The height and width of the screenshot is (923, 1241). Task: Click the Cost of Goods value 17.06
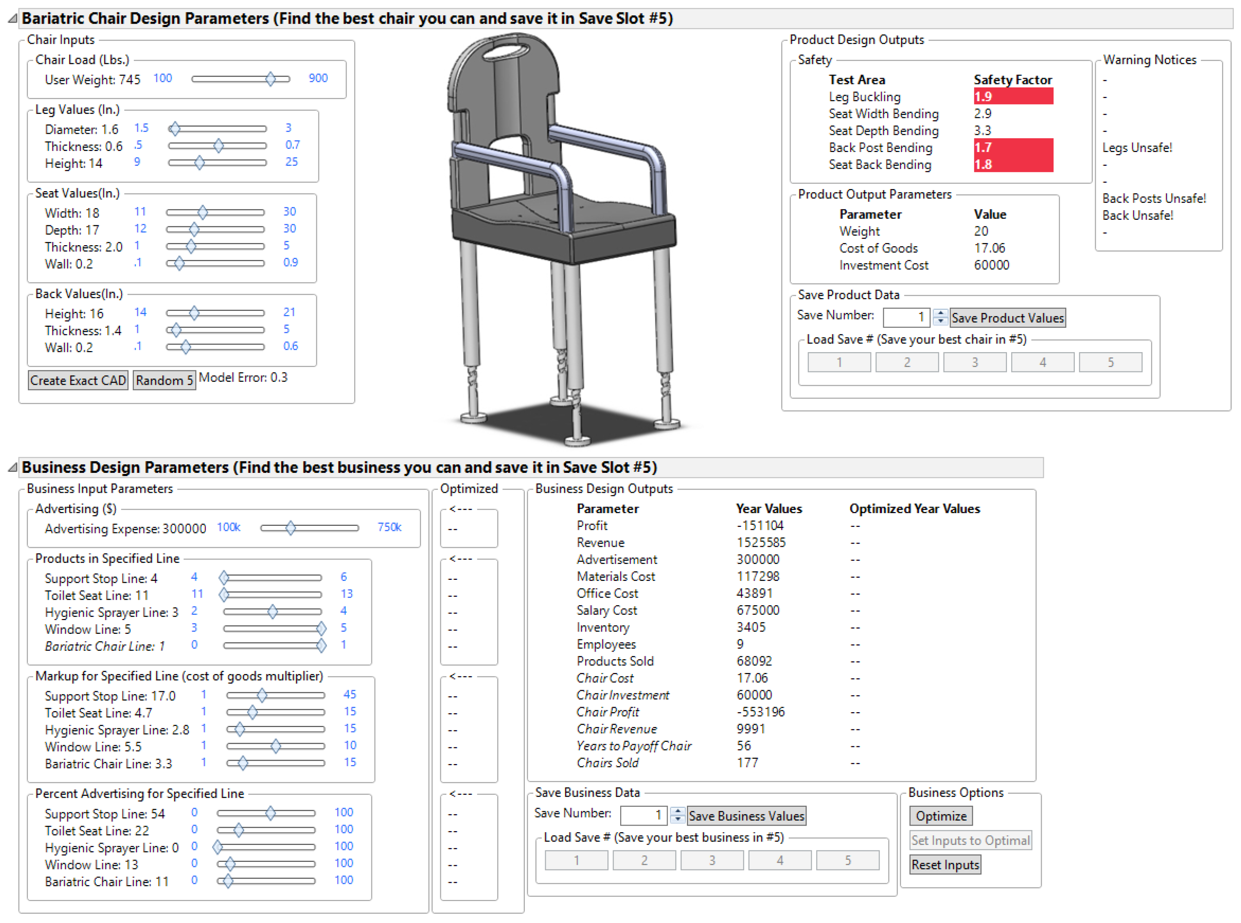pyautogui.click(x=990, y=248)
